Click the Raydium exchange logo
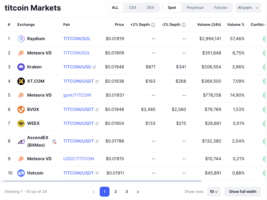This screenshot has height=200, width=267. point(21,39)
